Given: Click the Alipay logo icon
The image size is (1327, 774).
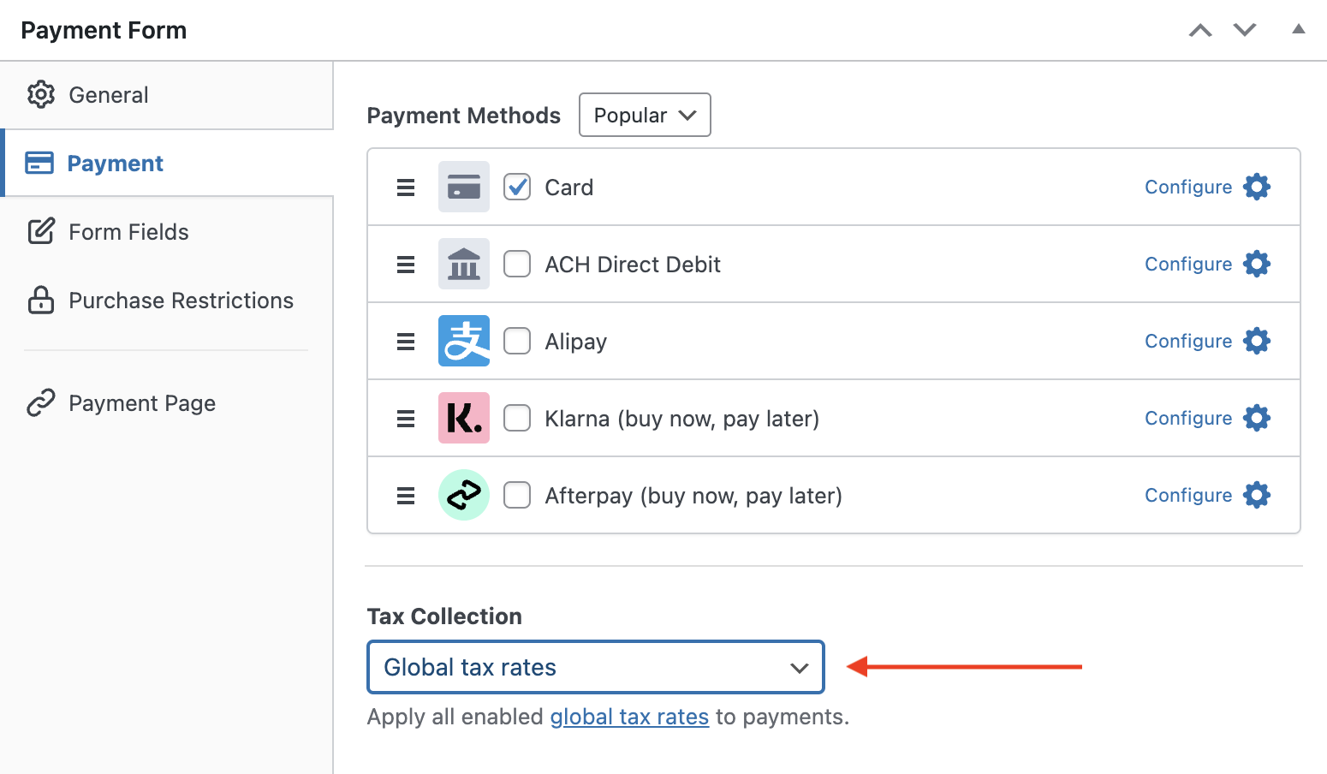Looking at the screenshot, I should point(463,341).
